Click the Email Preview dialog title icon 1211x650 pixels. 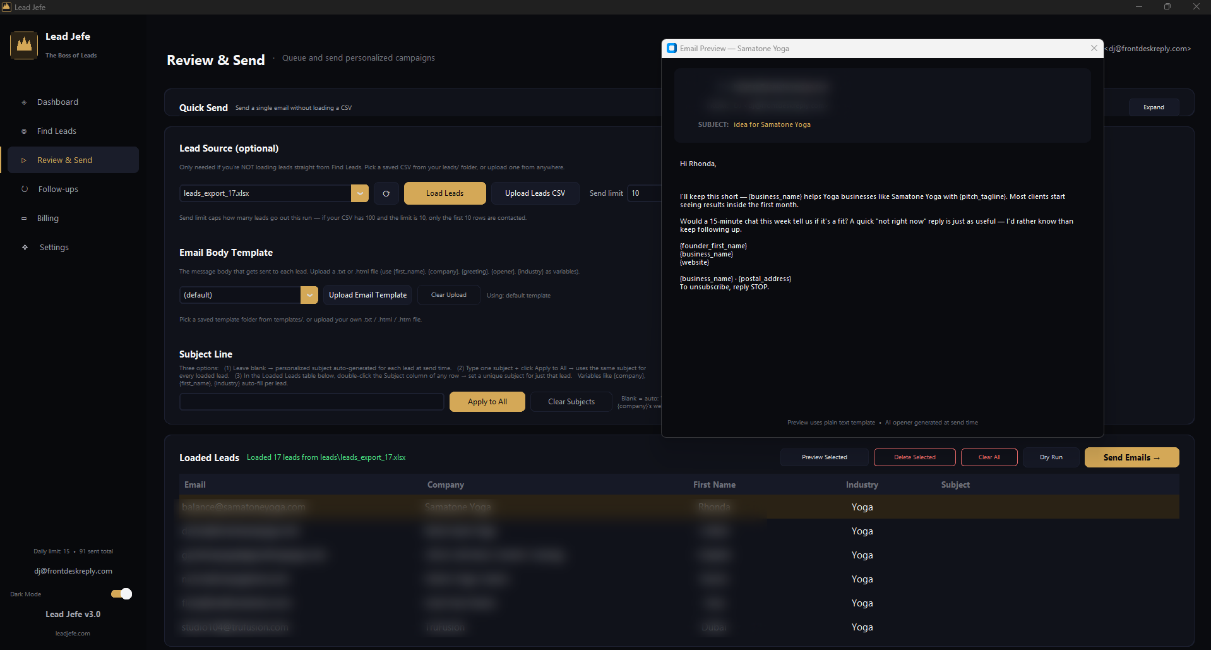click(671, 48)
